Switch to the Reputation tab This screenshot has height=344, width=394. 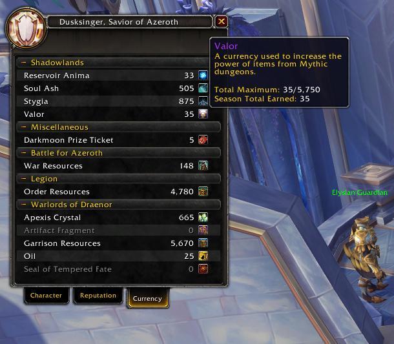98,296
